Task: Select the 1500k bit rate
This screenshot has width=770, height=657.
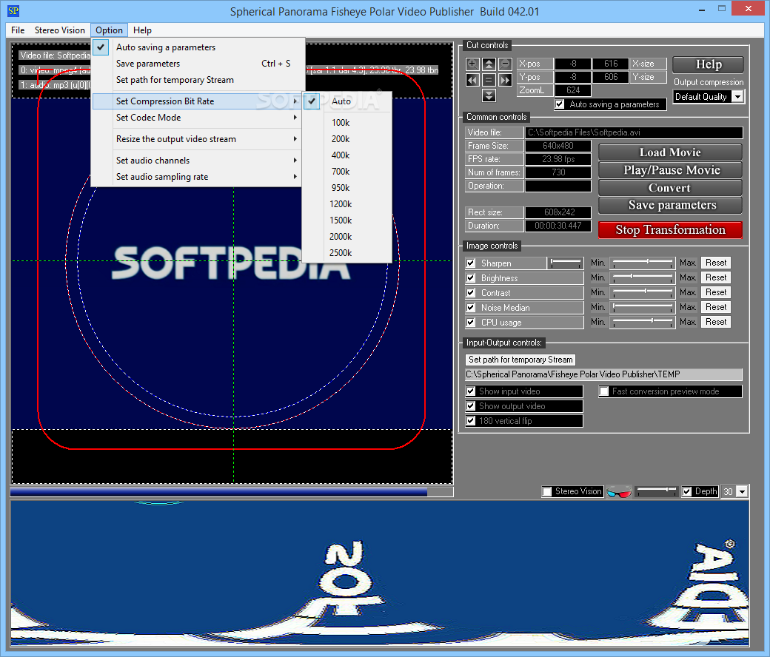Action: (x=346, y=220)
